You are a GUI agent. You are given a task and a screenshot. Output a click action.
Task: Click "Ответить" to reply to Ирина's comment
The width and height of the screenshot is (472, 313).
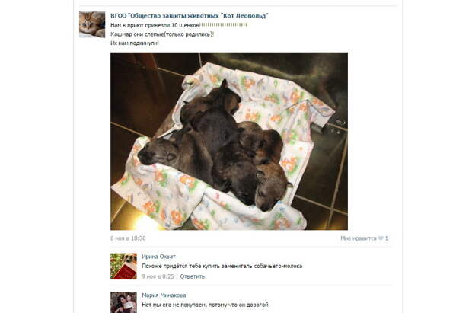click(193, 276)
